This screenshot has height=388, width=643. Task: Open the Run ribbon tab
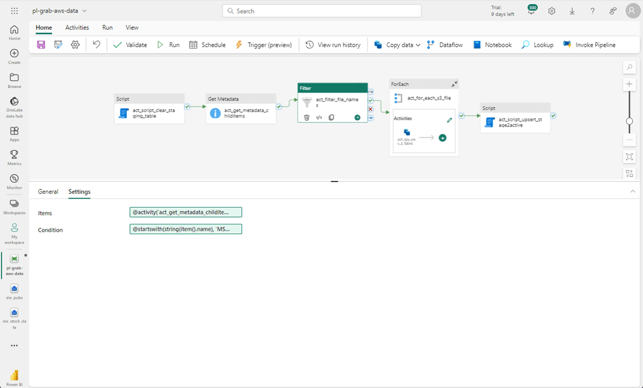click(x=108, y=27)
